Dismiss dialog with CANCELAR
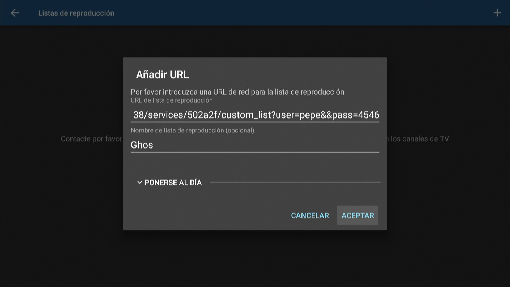The width and height of the screenshot is (510, 287). click(x=310, y=215)
